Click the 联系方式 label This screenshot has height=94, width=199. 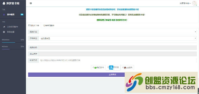(x=34, y=60)
